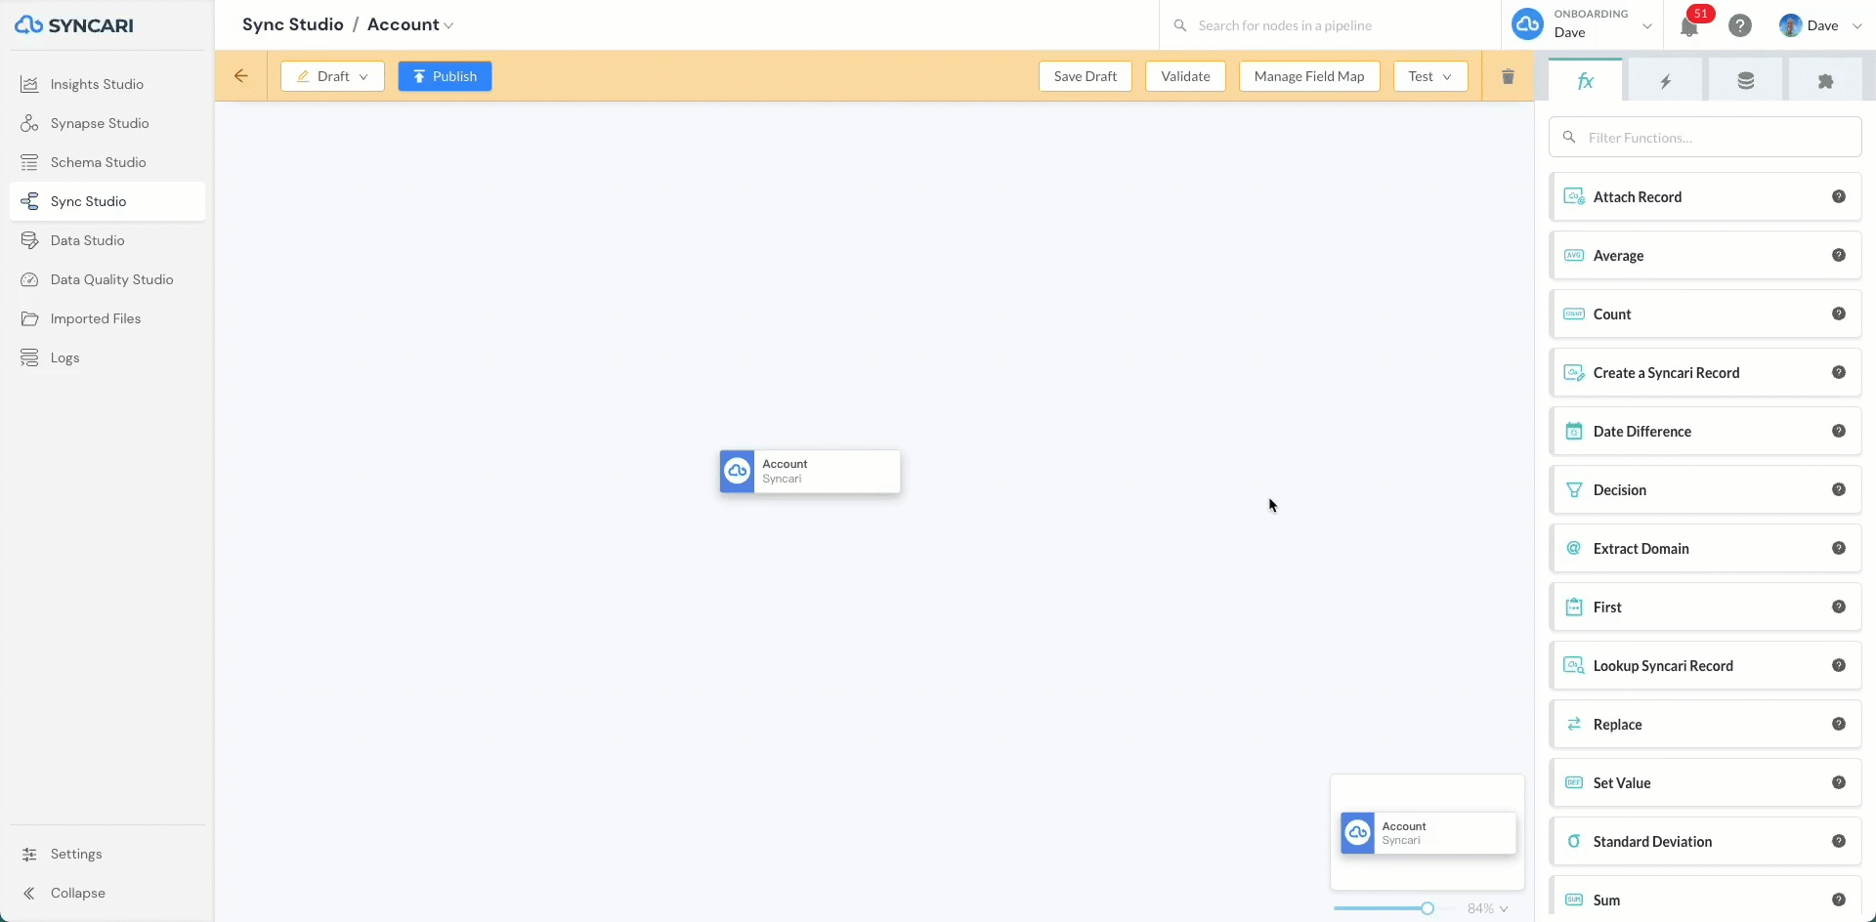Screen dimensions: 1876x922
Task: Focus the search for nodes field
Action: coord(1330,25)
